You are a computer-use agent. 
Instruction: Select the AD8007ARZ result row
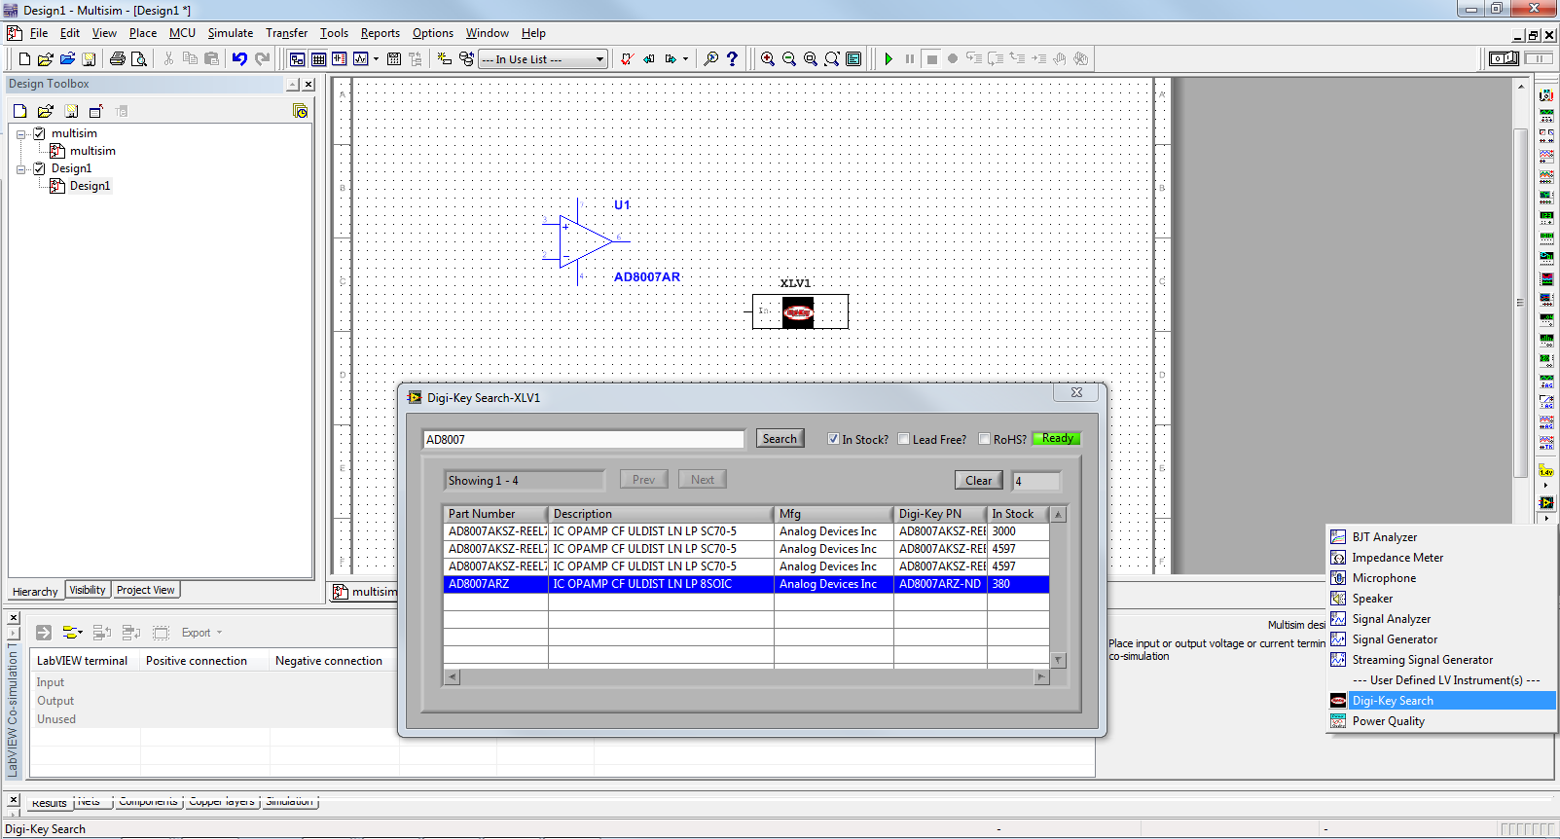pyautogui.click(x=746, y=584)
